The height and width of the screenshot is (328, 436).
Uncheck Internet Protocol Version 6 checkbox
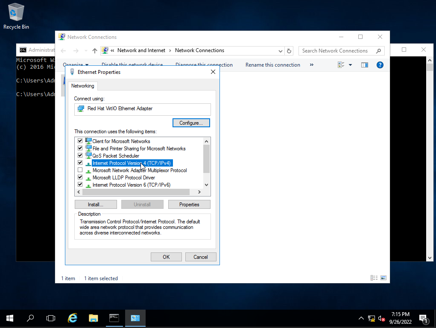tap(80, 184)
